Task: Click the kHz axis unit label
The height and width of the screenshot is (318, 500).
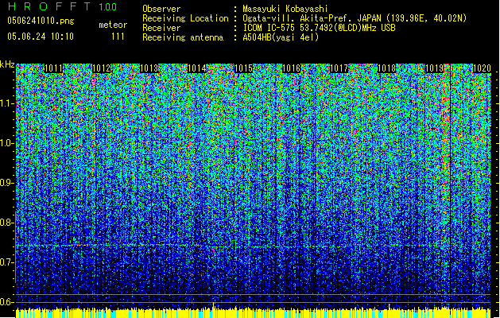Action: 7,64
